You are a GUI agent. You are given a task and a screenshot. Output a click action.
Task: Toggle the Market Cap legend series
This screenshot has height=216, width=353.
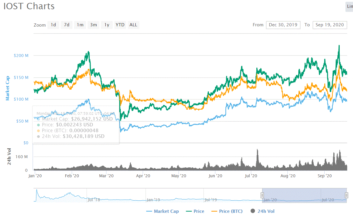pos(162,211)
